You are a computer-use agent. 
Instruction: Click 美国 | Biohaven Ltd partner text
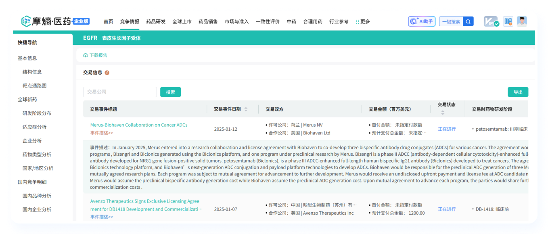311,133
